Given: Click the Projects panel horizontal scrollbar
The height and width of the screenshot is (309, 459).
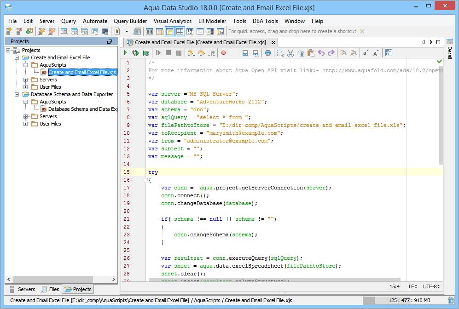Looking at the screenshot, I should [x=53, y=280].
